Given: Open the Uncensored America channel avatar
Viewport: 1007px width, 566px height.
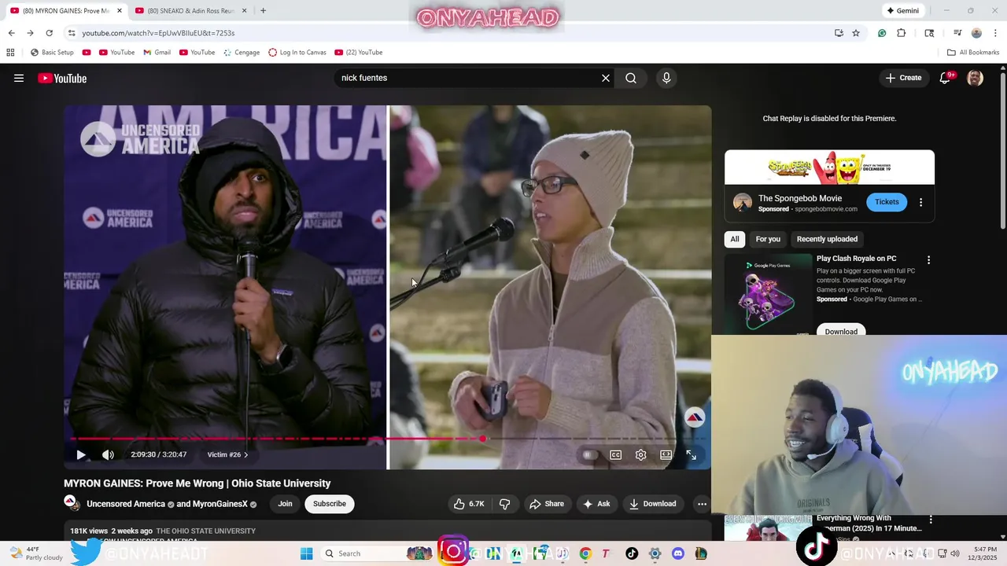Looking at the screenshot, I should (71, 503).
